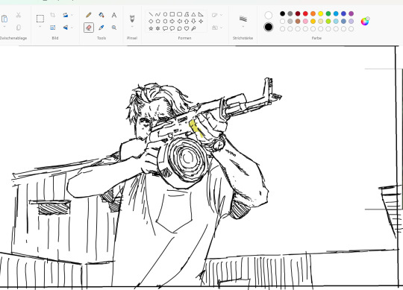Activate the Text tool

(x=114, y=15)
